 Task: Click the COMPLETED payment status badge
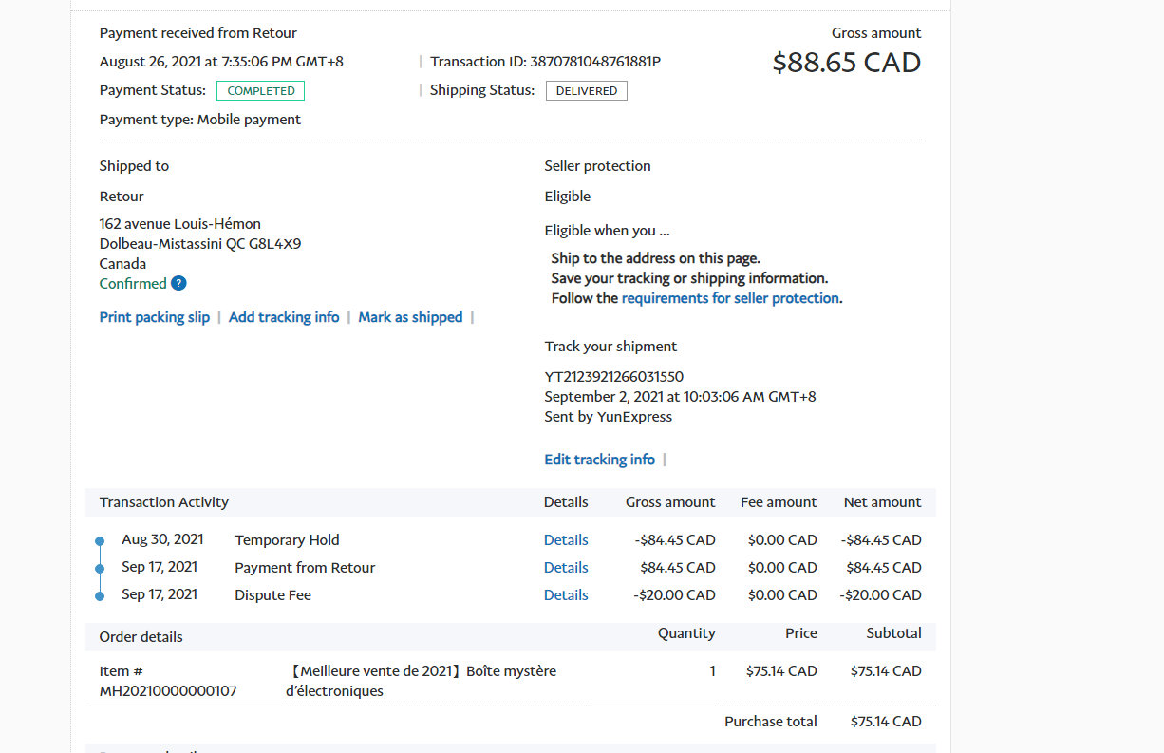(260, 91)
